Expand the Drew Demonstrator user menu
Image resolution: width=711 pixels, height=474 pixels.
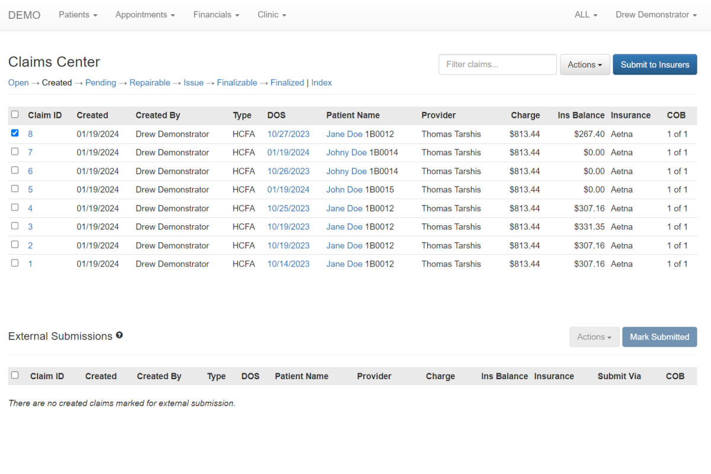[656, 14]
